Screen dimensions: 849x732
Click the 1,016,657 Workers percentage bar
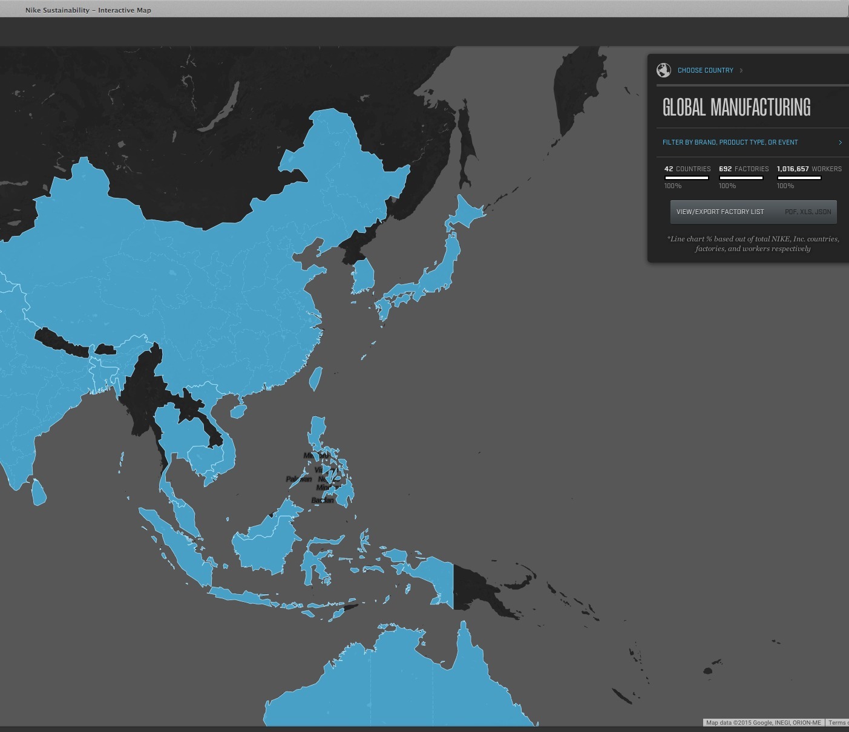[x=799, y=178]
